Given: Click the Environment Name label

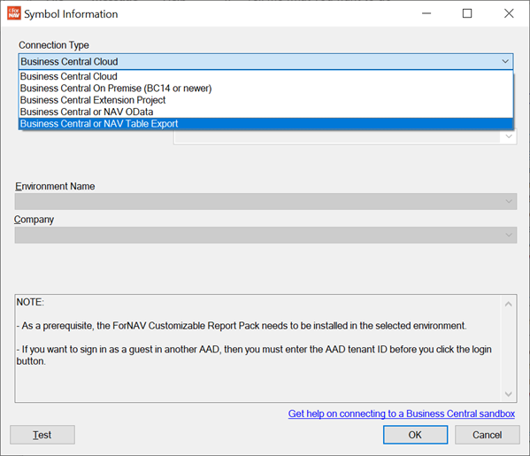Looking at the screenshot, I should pyautogui.click(x=55, y=187).
